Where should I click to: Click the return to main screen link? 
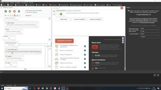pyautogui.click(x=74, y=11)
